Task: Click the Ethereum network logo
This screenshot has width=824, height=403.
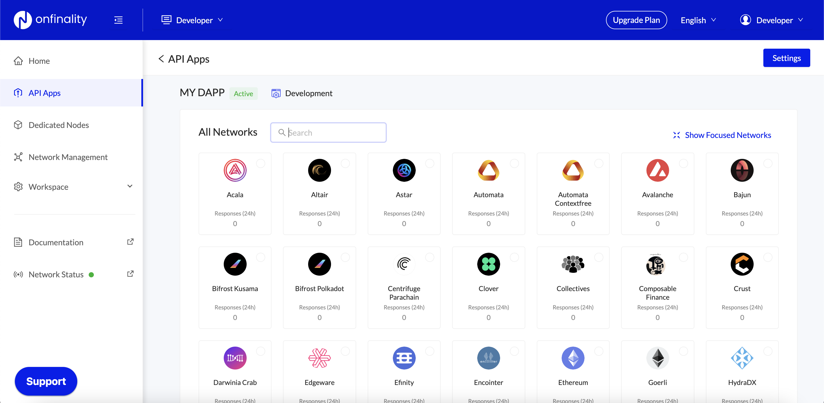Action: pyautogui.click(x=573, y=358)
